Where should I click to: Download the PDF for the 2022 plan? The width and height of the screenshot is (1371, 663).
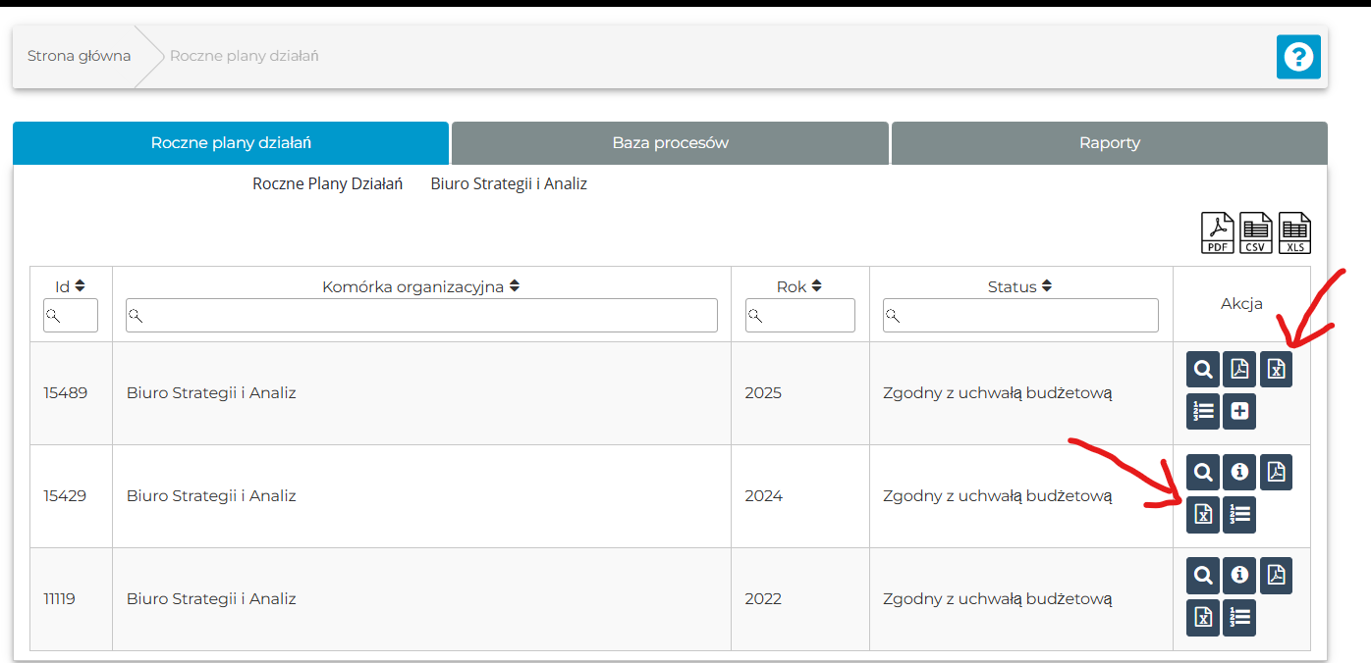[1276, 576]
